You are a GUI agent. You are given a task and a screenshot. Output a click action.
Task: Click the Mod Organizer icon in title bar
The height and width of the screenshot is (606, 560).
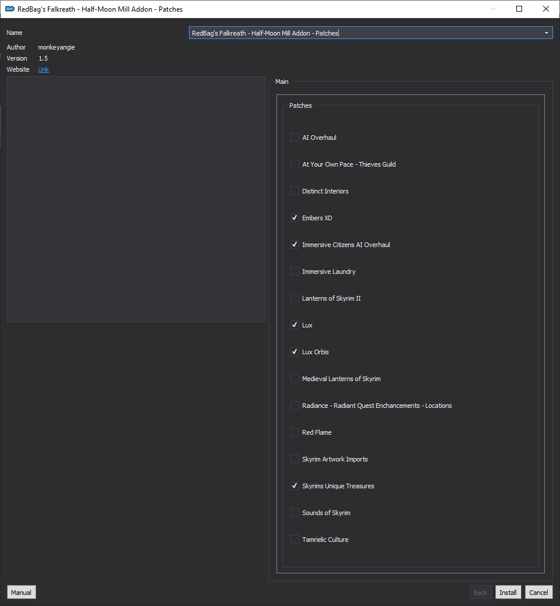tap(10, 9)
